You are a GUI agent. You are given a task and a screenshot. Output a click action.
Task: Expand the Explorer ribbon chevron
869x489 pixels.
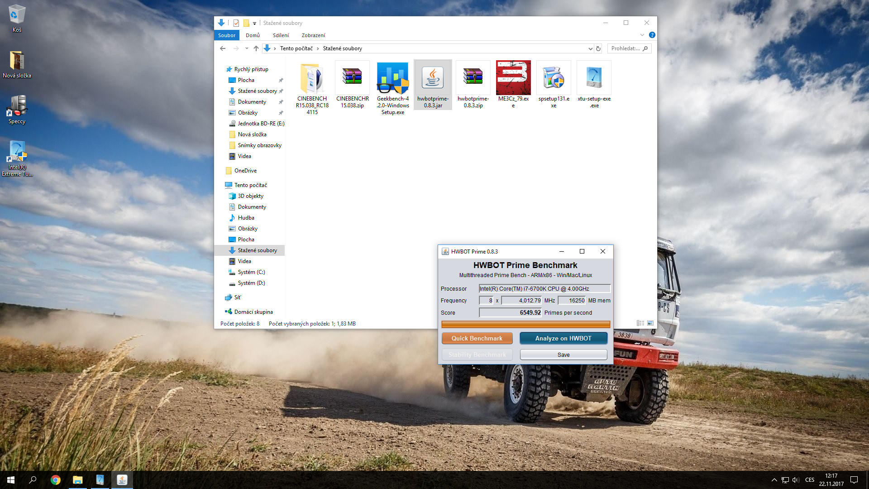tap(642, 35)
